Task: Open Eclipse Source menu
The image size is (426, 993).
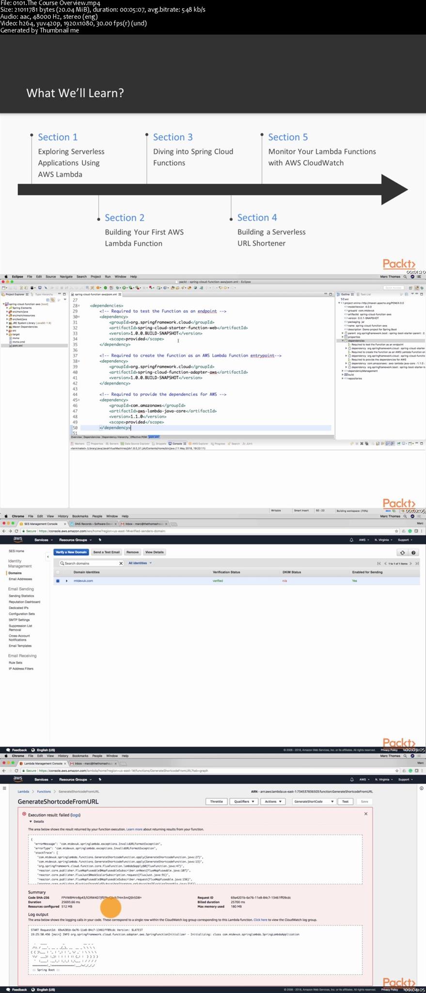Action: (x=50, y=276)
